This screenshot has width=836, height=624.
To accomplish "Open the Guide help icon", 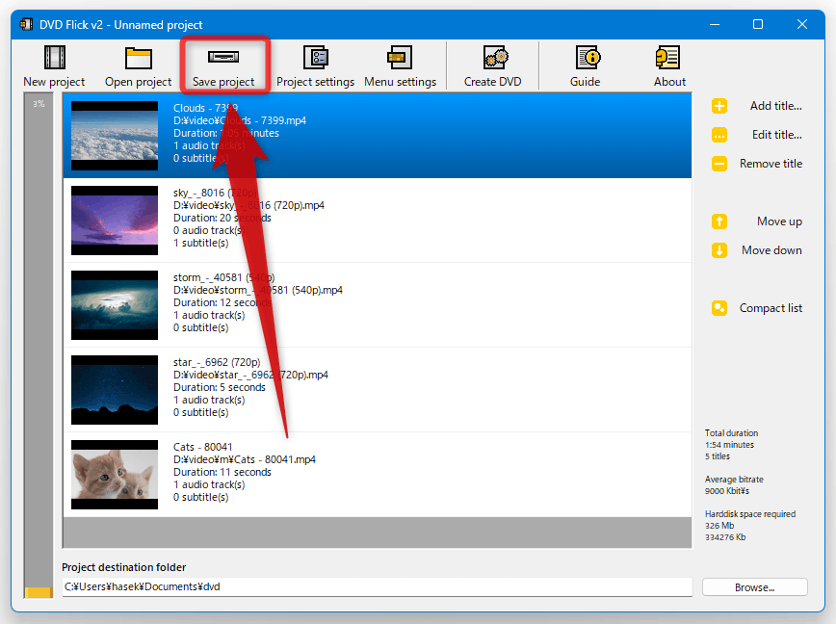I will [588, 58].
